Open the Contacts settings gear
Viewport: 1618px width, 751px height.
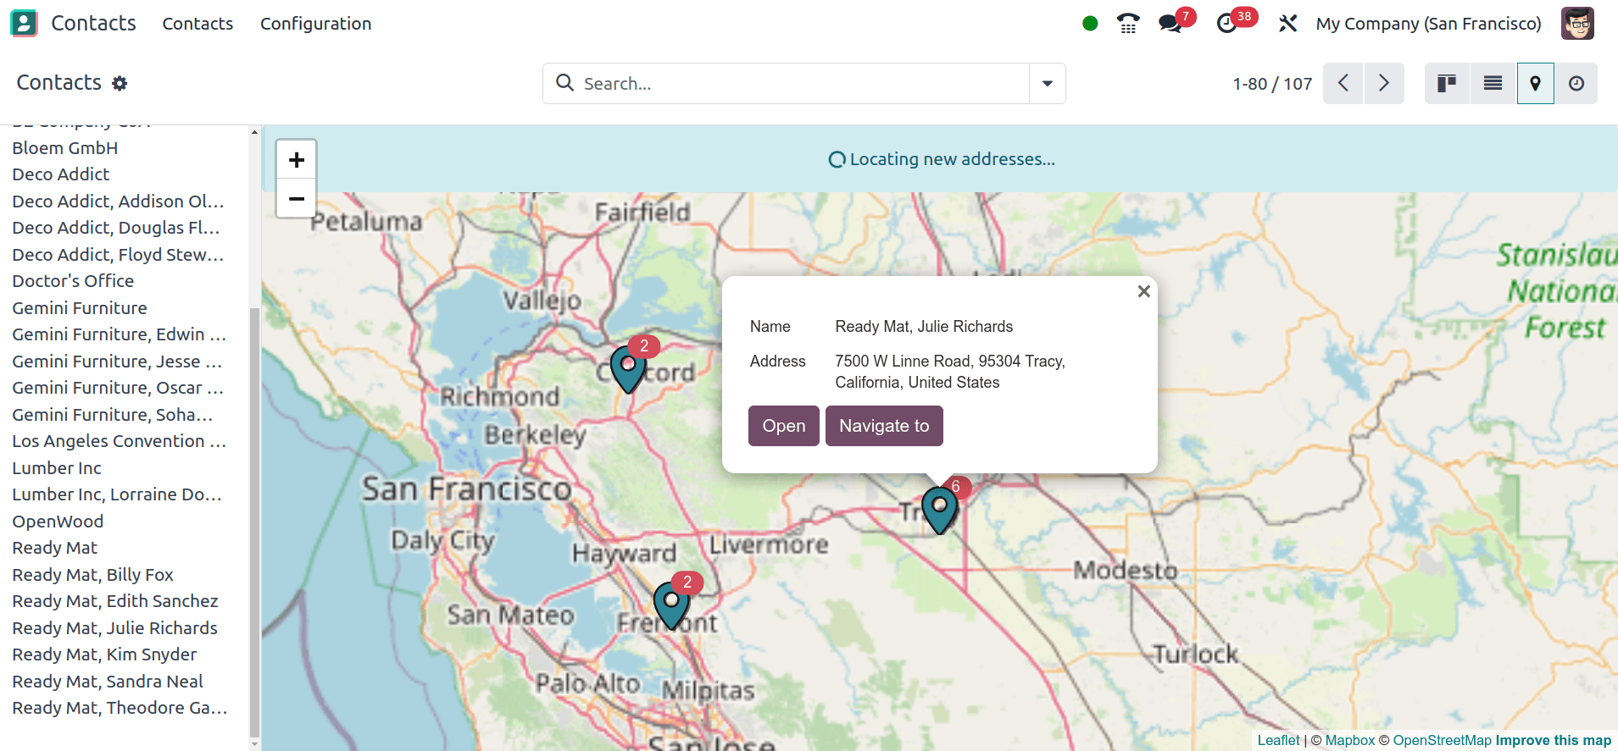click(120, 83)
